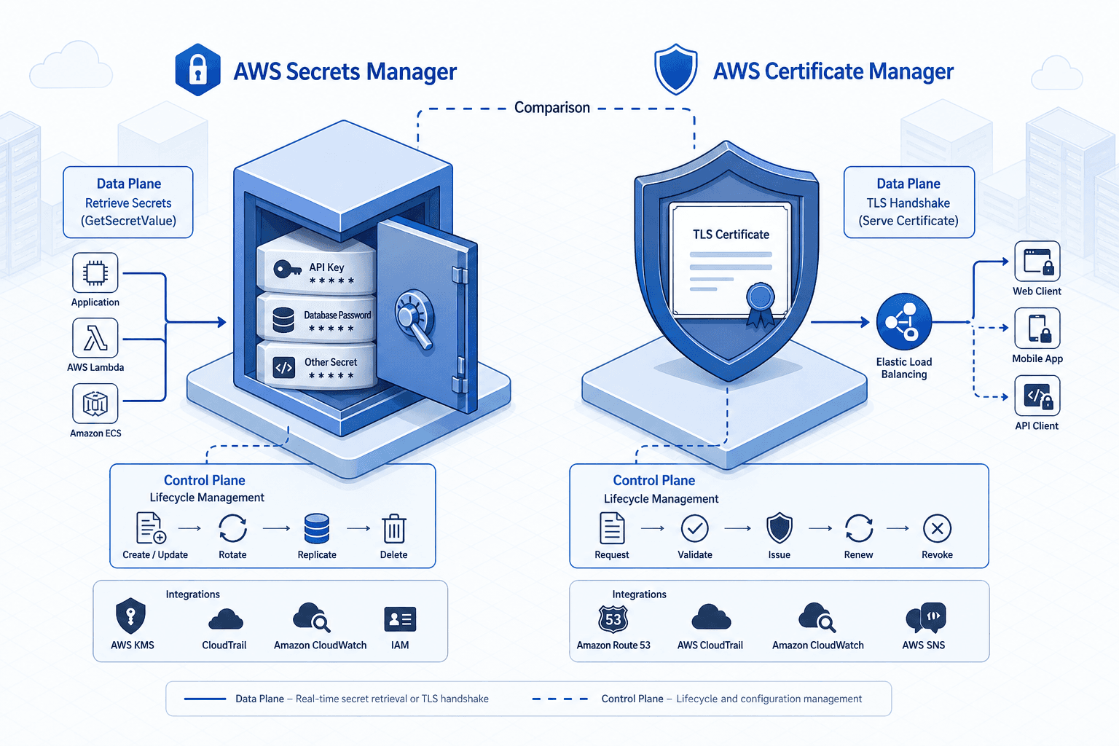The width and height of the screenshot is (1119, 746).
Task: Click the AWS Certificate Manager shield logo
Action: pos(676,69)
